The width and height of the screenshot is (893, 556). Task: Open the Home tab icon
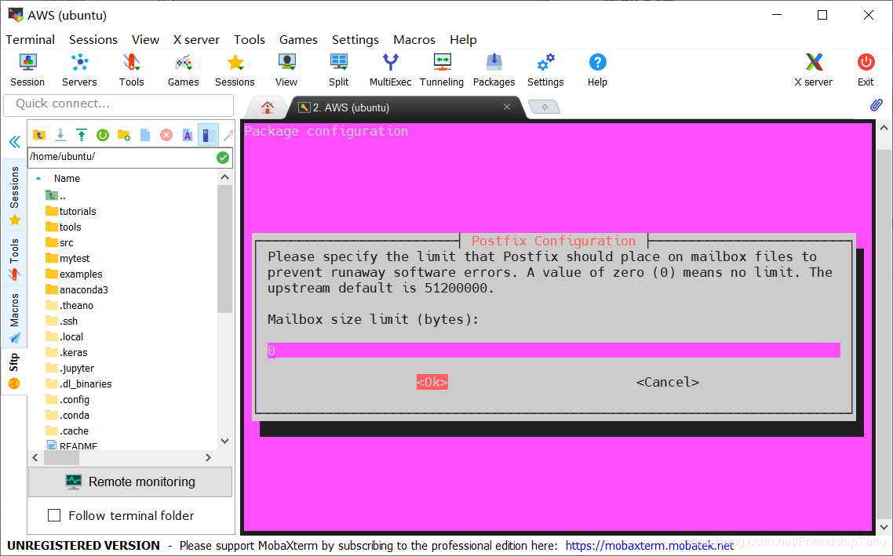tap(267, 107)
